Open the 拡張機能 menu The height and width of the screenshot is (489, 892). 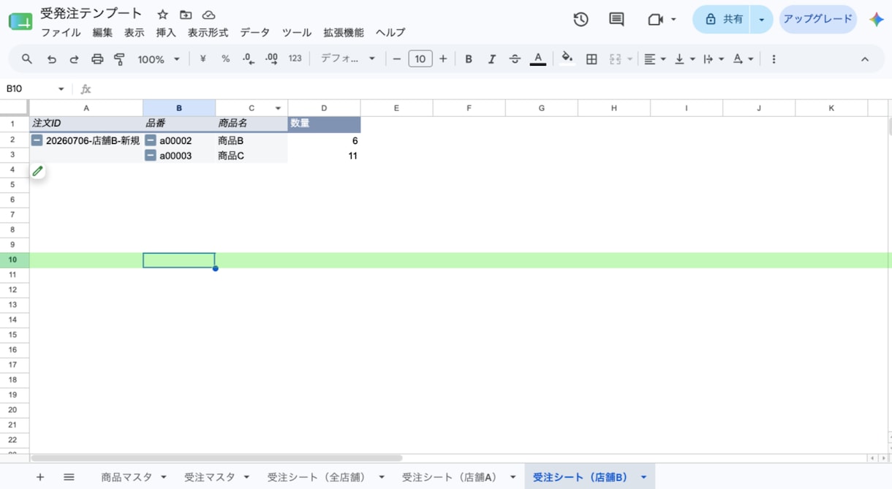[x=344, y=33]
